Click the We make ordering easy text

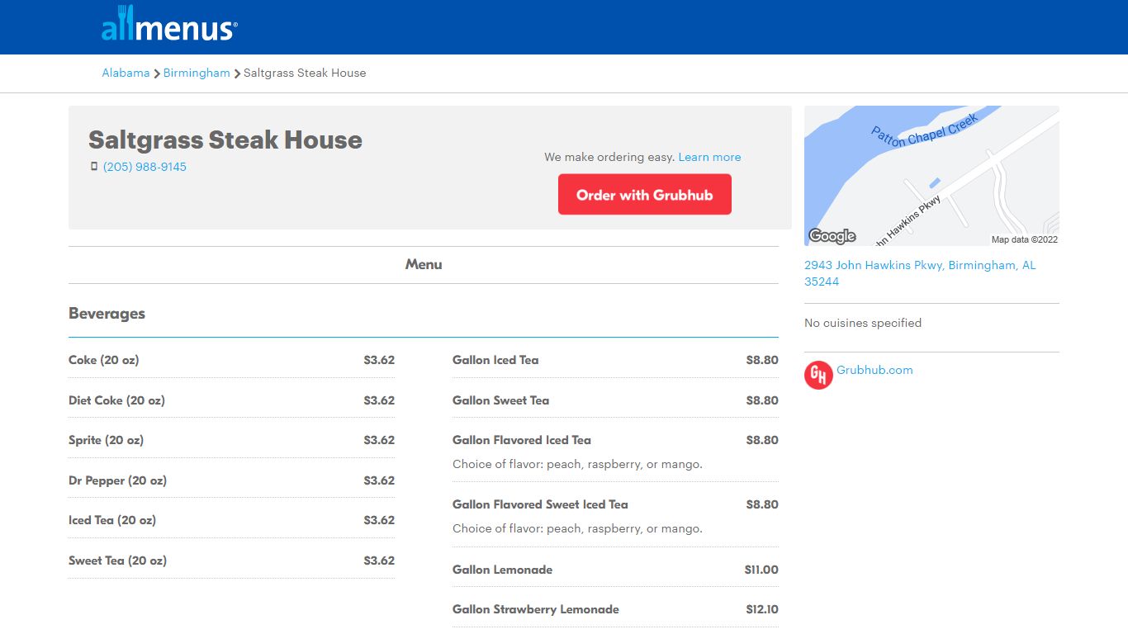(x=609, y=157)
